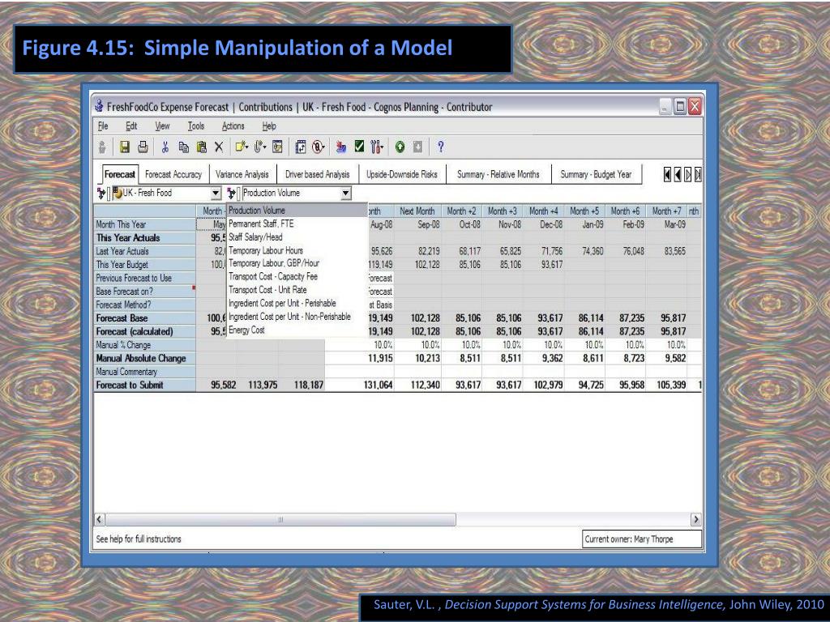Click the dimension icon beside Production Volume box
Screen dimensions: 830x622
tap(231, 193)
